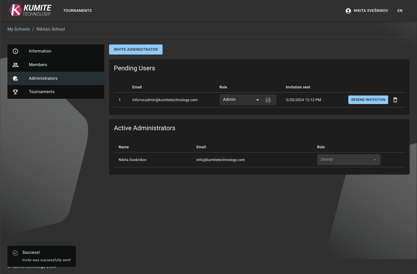Image resolution: width=417 pixels, height=274 pixels.
Task: Click the Tournaments trophy icon
Action: coord(15,92)
